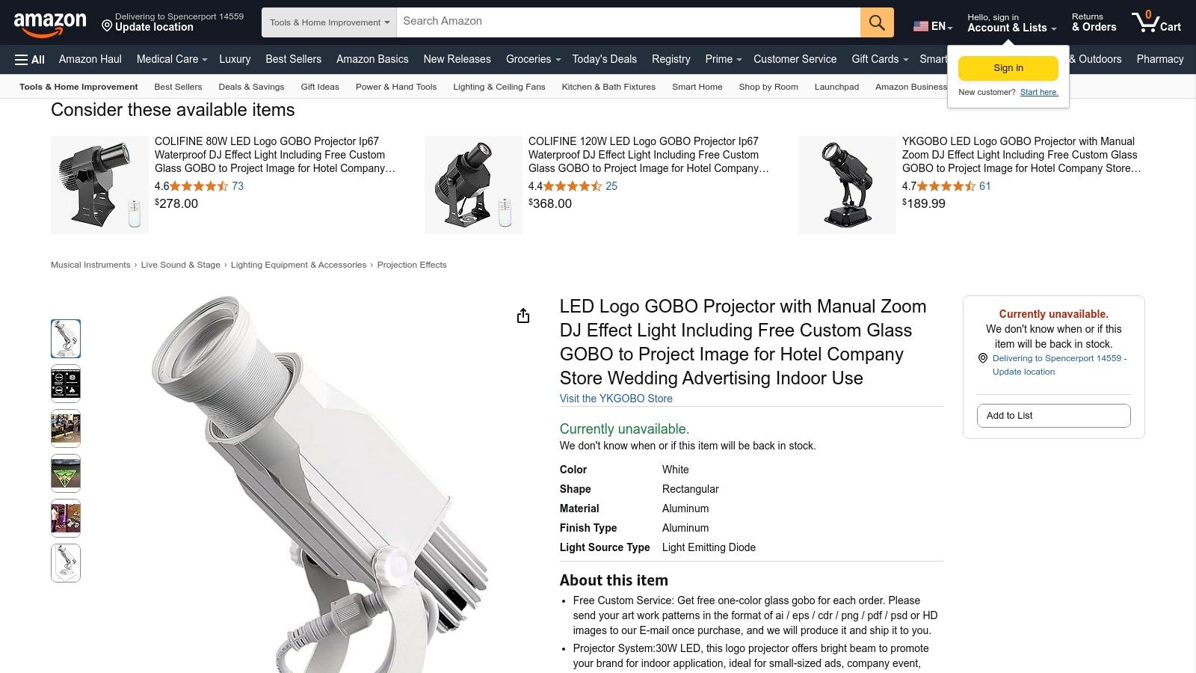Click the Add to List button
This screenshot has width=1196, height=673.
pos(1054,416)
